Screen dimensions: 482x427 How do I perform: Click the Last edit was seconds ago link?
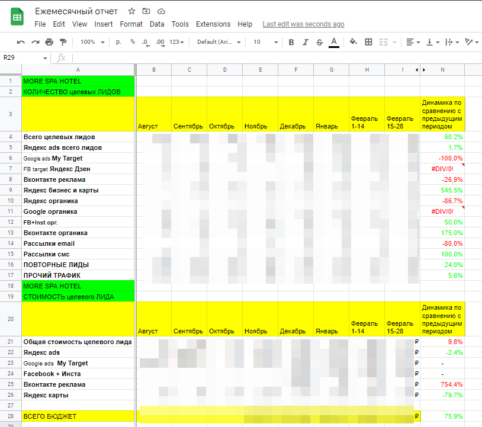tap(303, 24)
